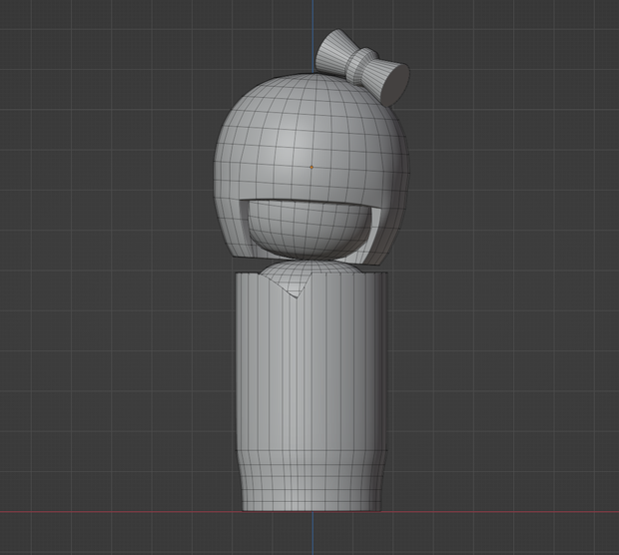Select the flared base section of the doll

tap(311, 481)
